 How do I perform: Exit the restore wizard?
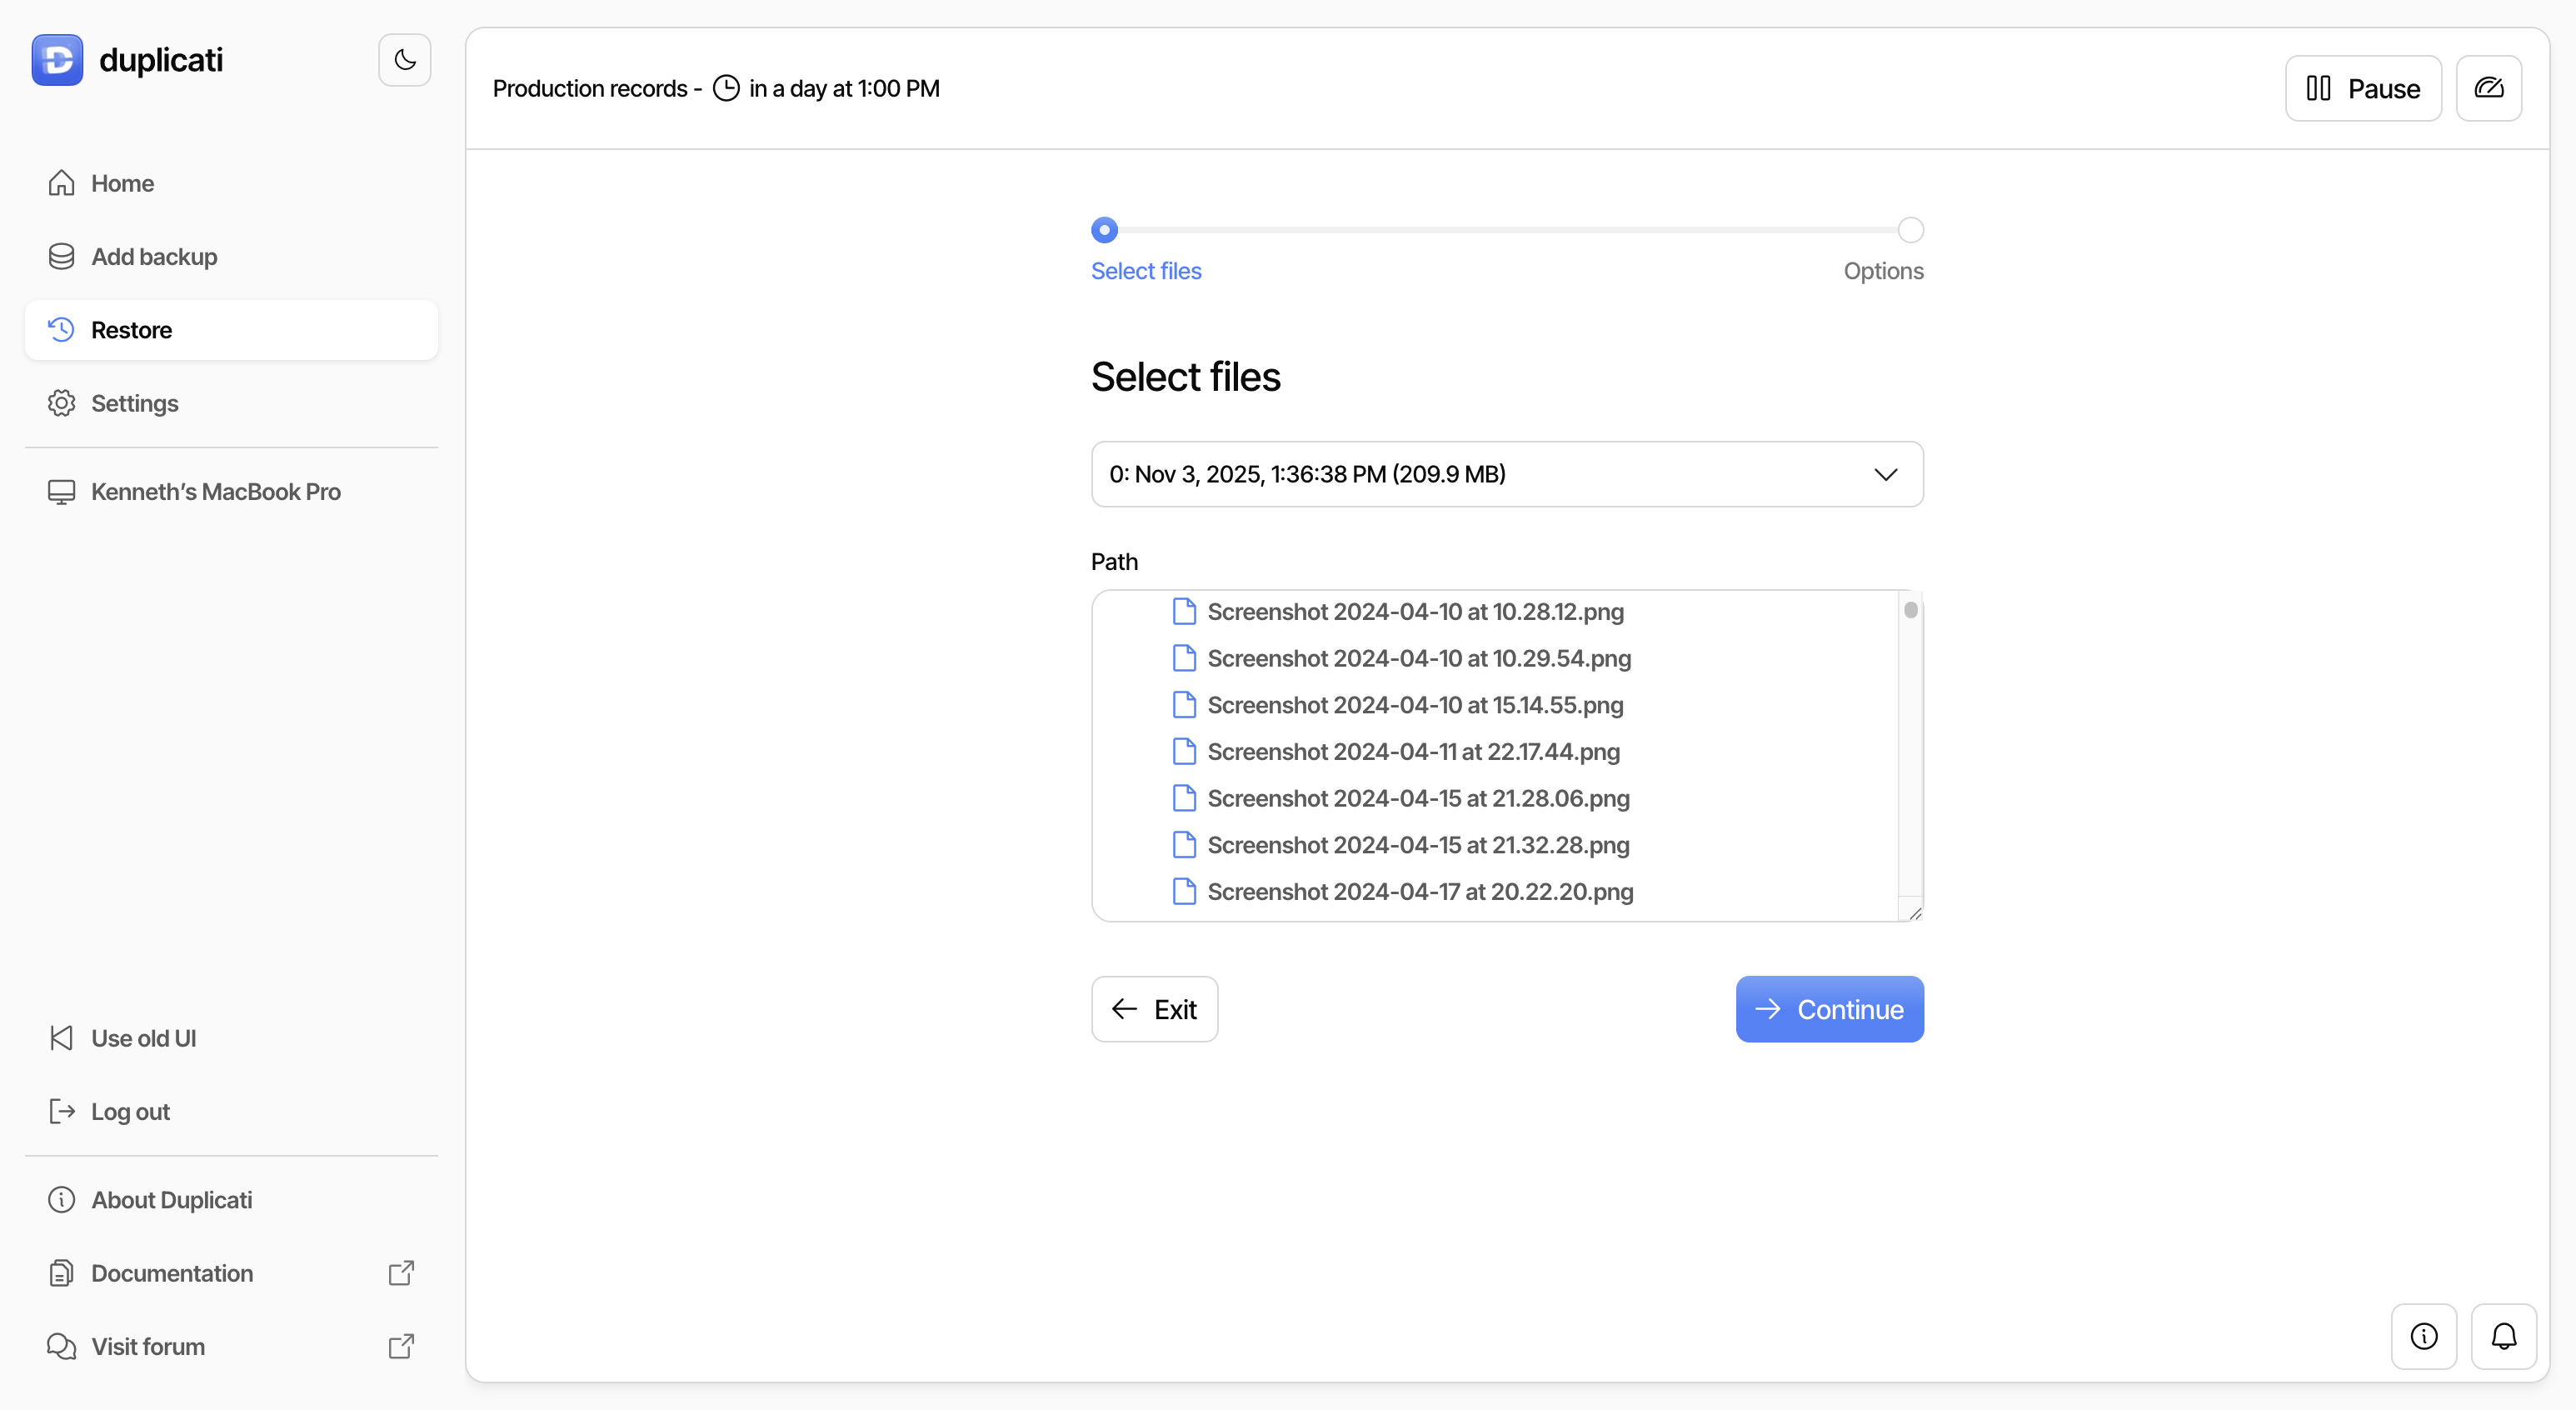(1154, 1009)
